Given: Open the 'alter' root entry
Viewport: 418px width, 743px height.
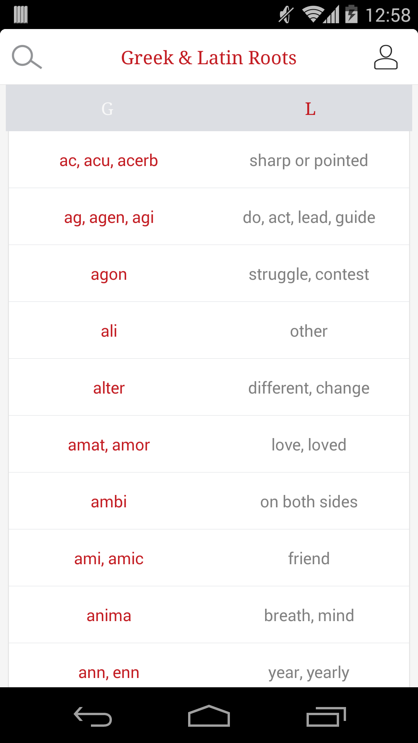Looking at the screenshot, I should [209, 387].
